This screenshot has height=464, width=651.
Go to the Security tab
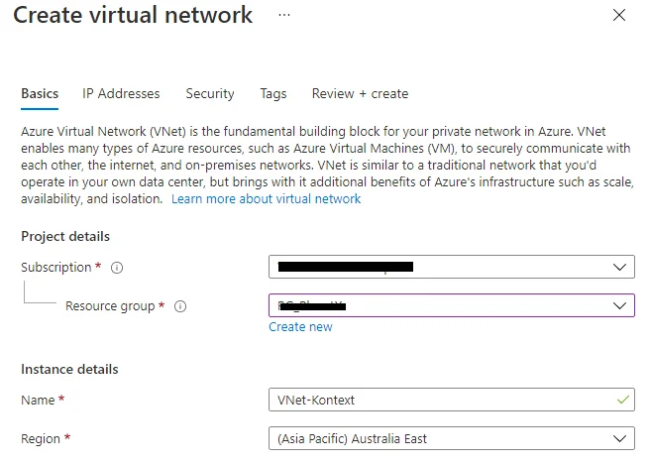click(x=210, y=93)
